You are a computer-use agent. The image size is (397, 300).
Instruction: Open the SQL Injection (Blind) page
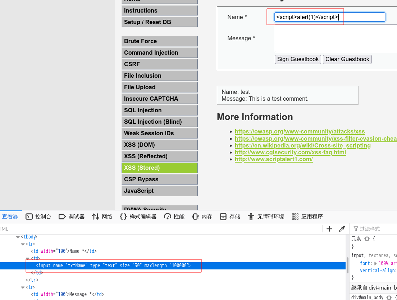pyautogui.click(x=160, y=122)
